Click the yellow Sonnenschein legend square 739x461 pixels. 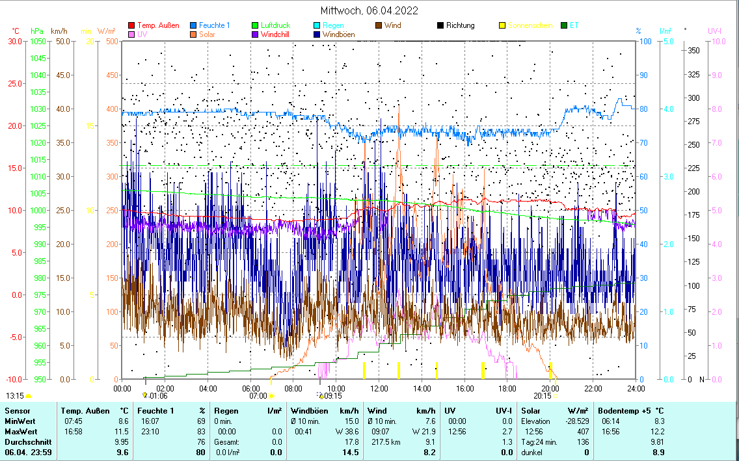(502, 25)
